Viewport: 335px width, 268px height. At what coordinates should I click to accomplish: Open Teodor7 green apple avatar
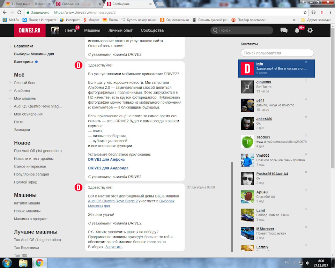coord(247,142)
